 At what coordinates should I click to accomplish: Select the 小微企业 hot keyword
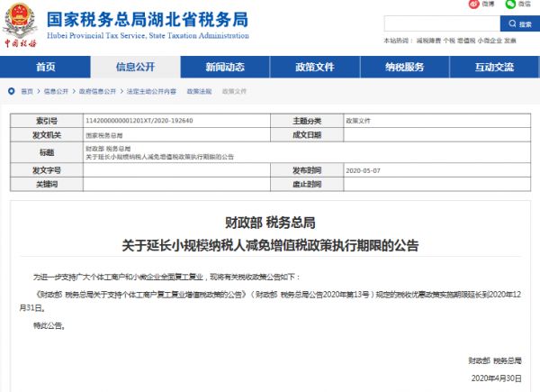[489, 41]
